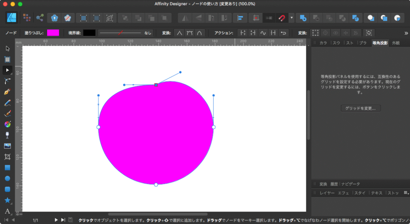Expand the context toolbar overflow chevron
410x224 pixels.
(x=406, y=33)
